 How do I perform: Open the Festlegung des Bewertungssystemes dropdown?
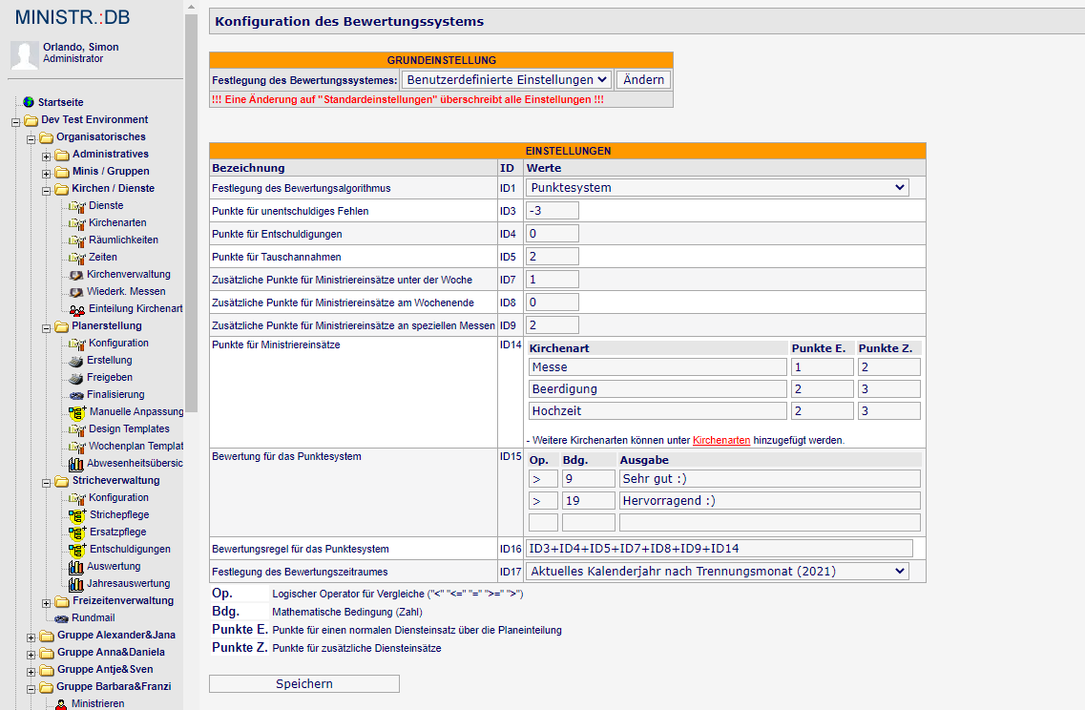tap(508, 79)
